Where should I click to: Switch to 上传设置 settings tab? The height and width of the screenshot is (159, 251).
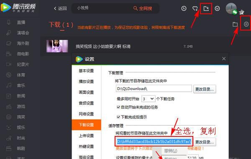coord(86,136)
